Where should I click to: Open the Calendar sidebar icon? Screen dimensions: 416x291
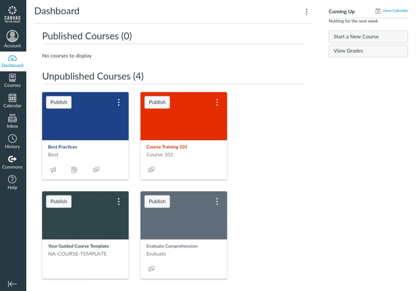click(13, 98)
